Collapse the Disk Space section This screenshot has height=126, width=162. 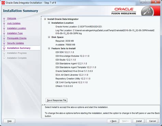49,37
